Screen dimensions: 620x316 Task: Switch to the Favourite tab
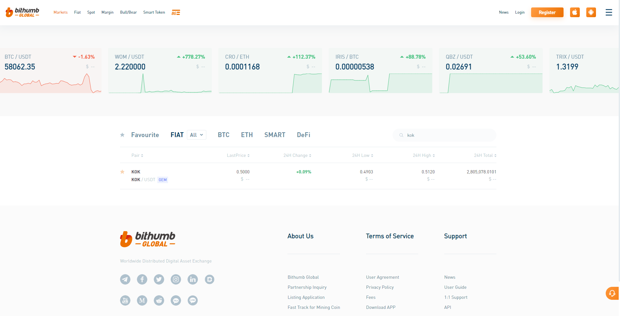(x=145, y=135)
